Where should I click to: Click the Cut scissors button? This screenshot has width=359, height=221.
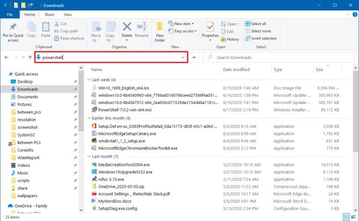point(60,23)
